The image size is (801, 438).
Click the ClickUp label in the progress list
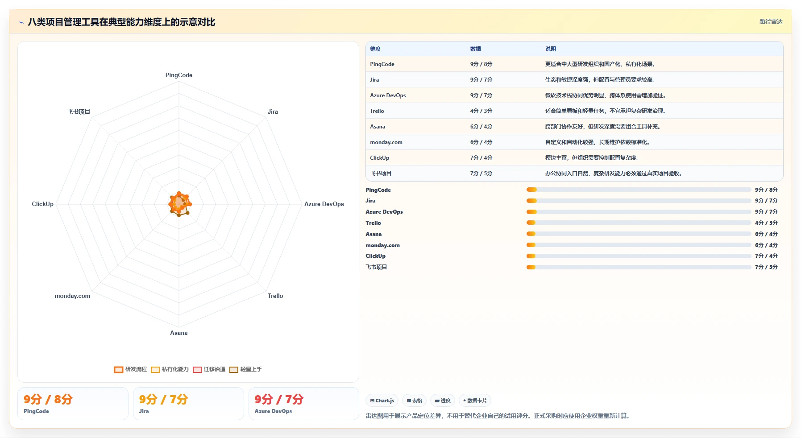point(375,256)
